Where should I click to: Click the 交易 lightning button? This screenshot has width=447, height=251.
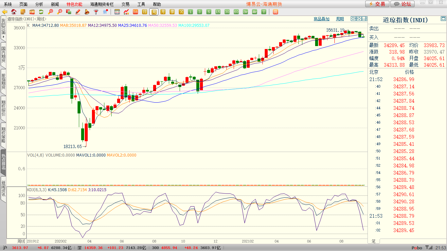pyautogui.click(x=377, y=4)
